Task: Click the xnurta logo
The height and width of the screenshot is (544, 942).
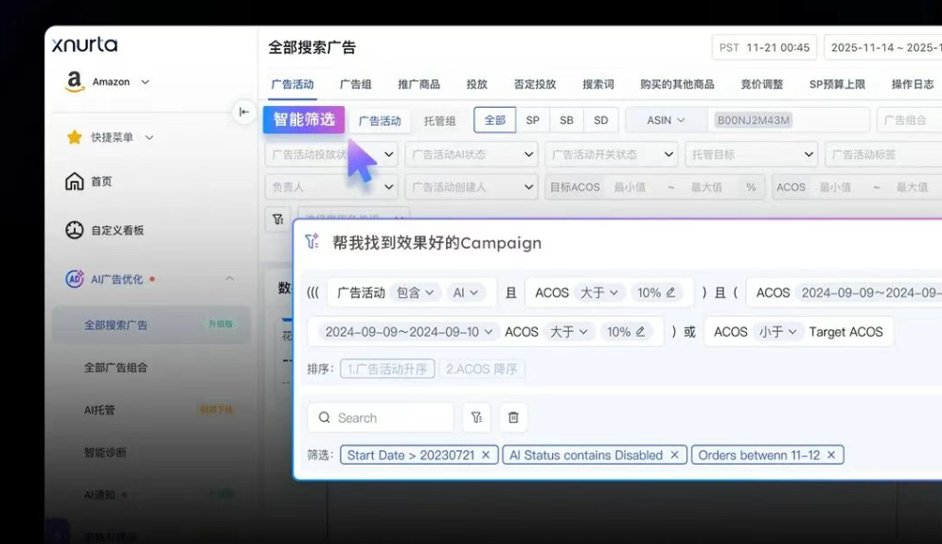Action: tap(84, 45)
